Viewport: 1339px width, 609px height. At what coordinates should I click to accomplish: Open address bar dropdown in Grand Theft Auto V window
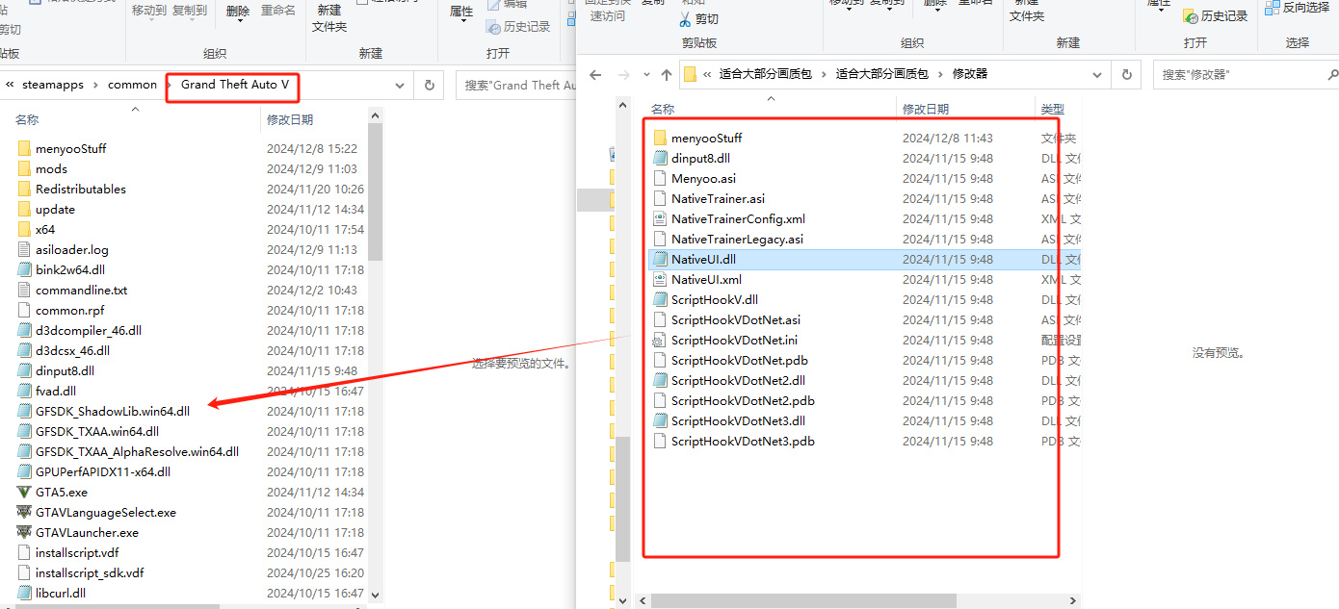[400, 85]
